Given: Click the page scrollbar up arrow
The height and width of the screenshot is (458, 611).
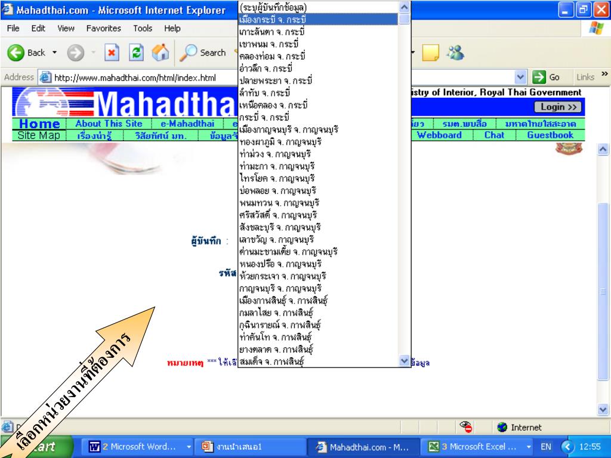Looking at the screenshot, I should click(603, 148).
